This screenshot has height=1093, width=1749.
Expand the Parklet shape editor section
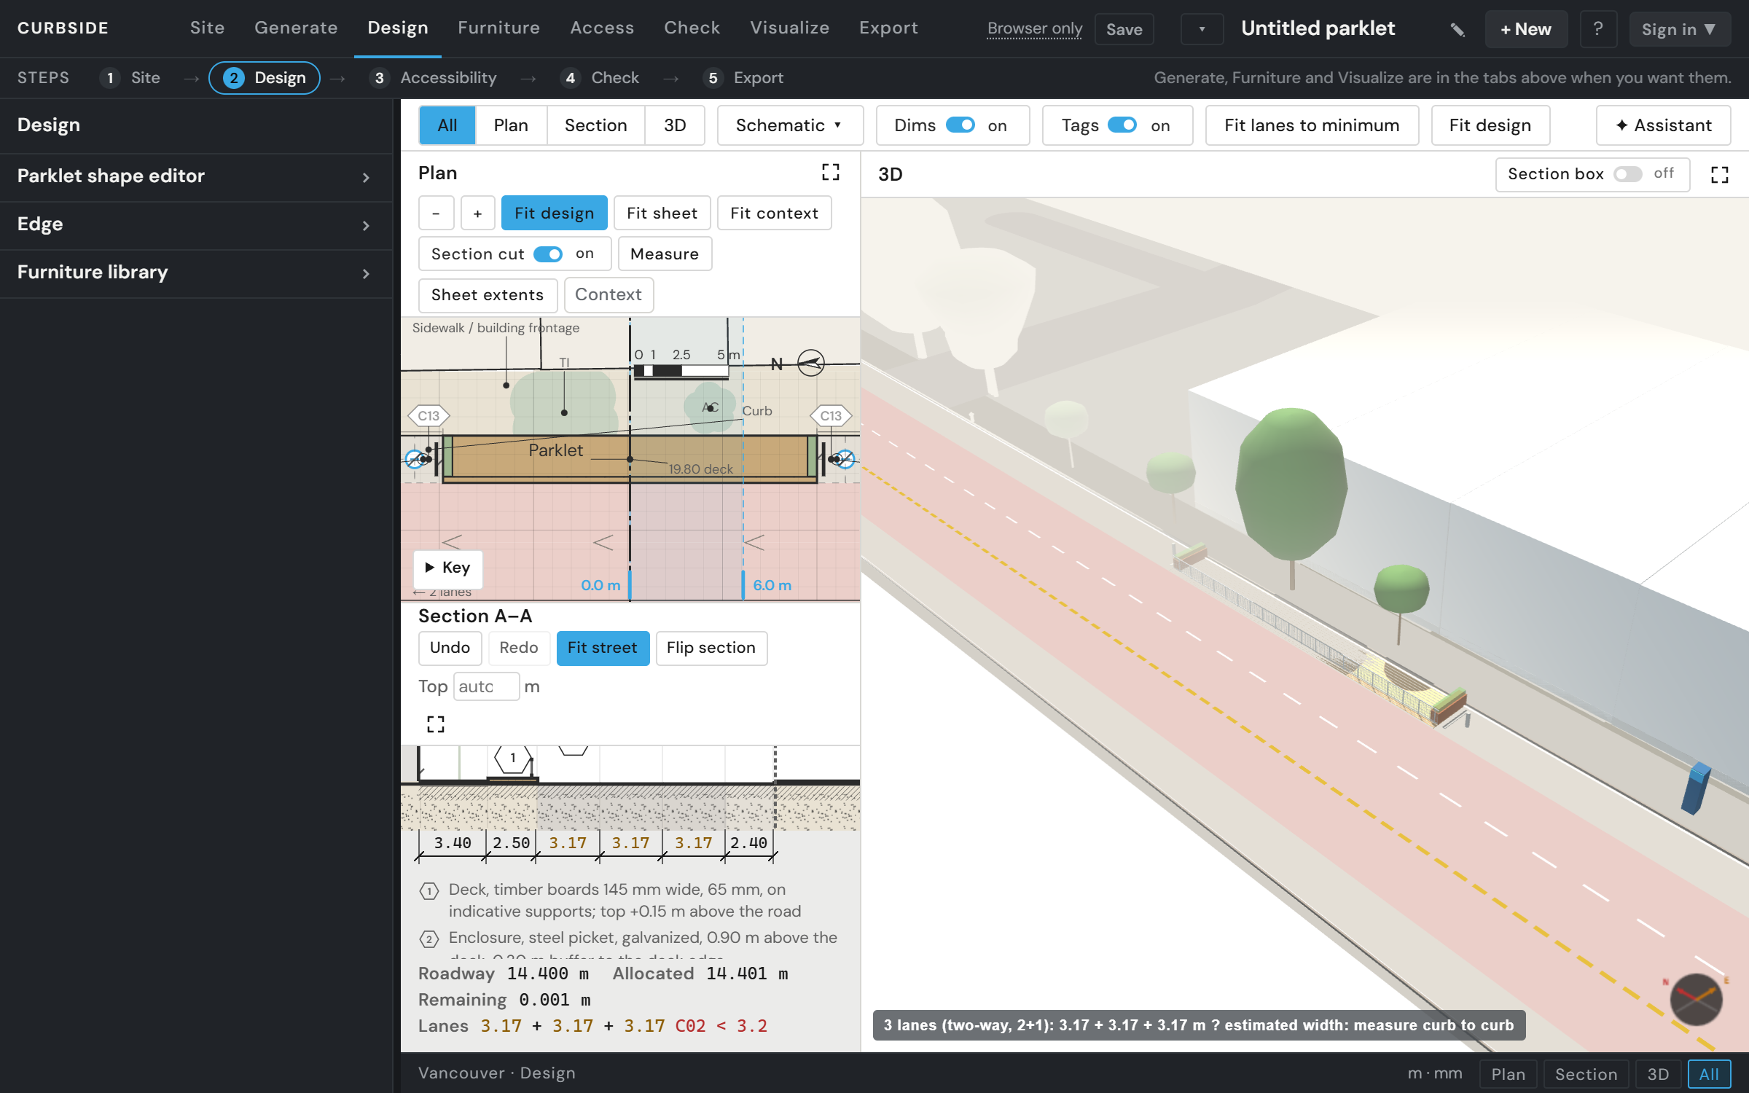click(195, 176)
